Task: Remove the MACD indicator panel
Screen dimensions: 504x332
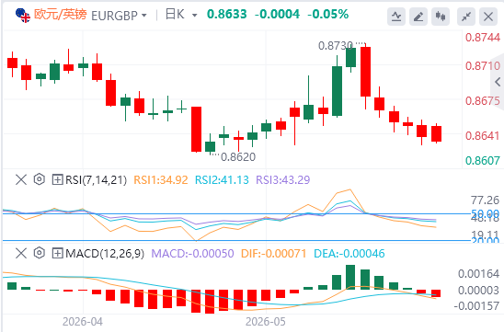Action: (x=21, y=253)
